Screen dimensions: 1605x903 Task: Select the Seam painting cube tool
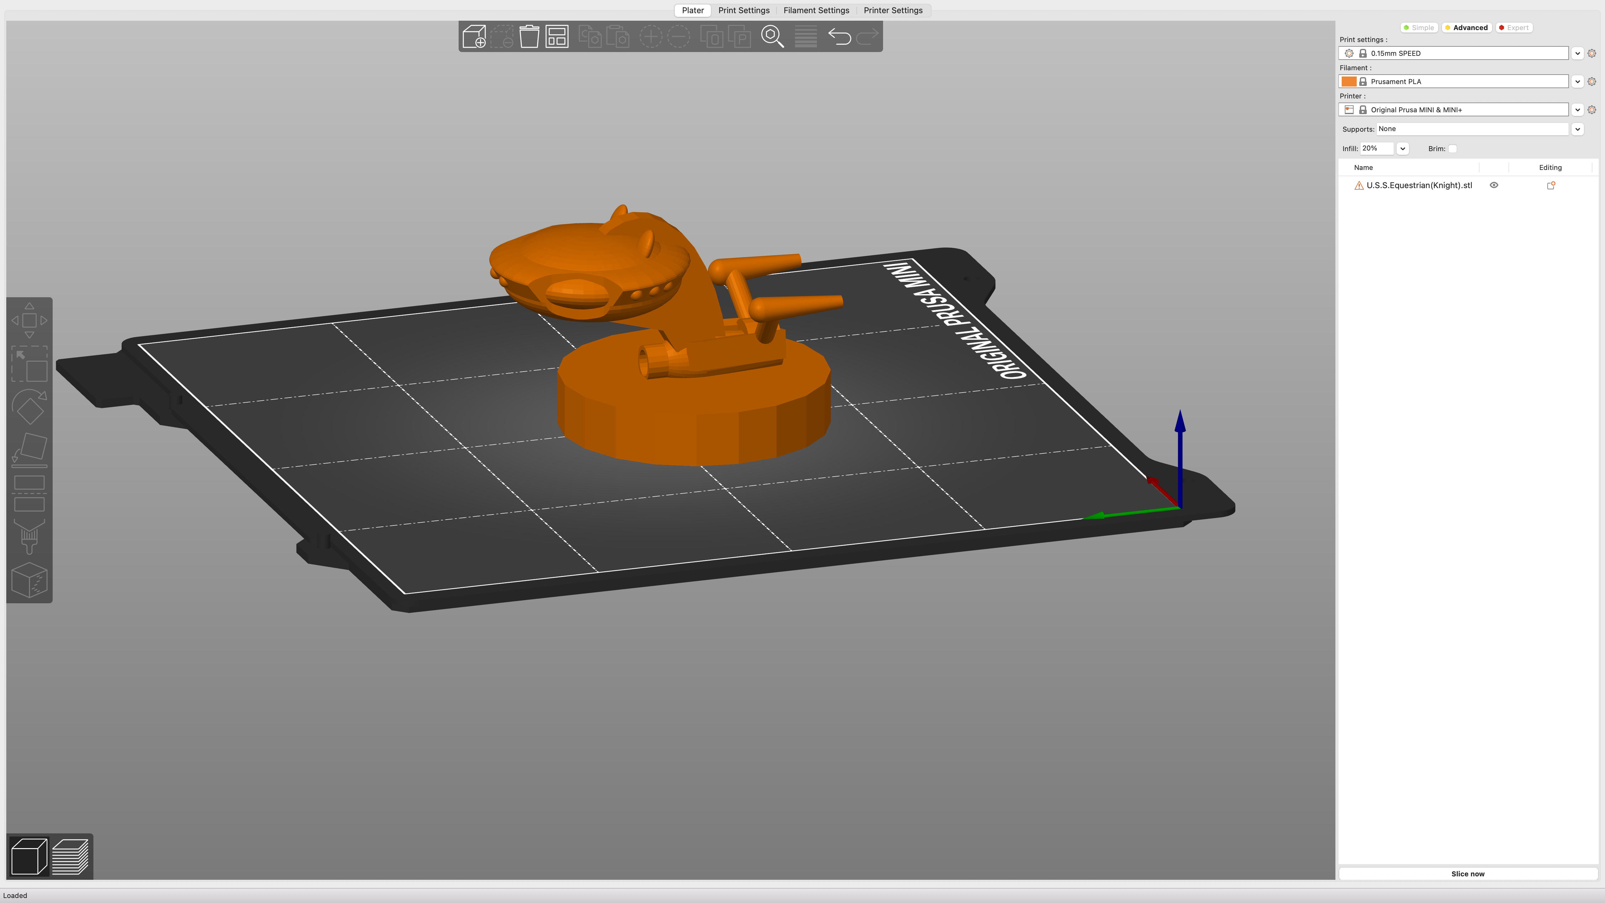(29, 579)
